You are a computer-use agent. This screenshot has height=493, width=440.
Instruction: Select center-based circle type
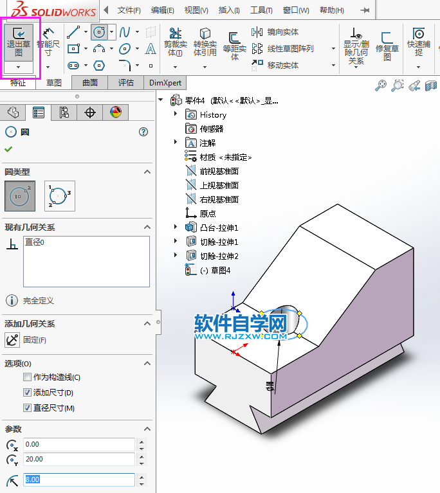click(x=20, y=196)
